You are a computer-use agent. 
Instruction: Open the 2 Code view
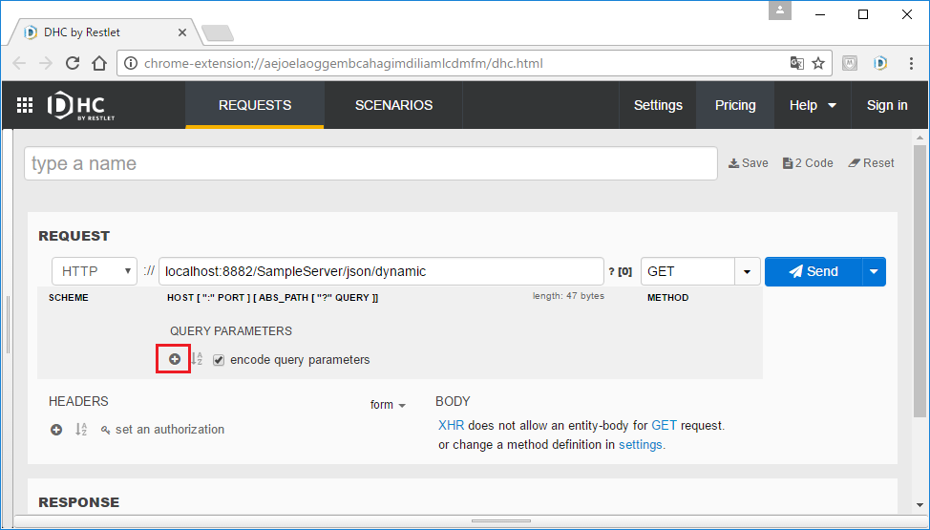[x=807, y=163]
